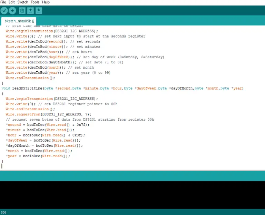This screenshot has width=265, height=215.
Task: Open the File menu
Action: (3, 2)
